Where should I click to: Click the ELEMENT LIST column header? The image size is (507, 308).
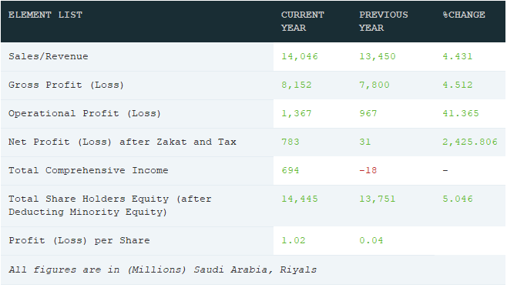[45, 15]
